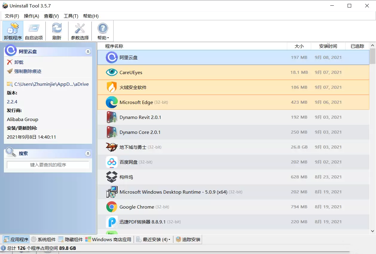The height and width of the screenshot is (254, 376).
Task: Click the Dynamo Core 250 MB size
Action: [x=299, y=132]
